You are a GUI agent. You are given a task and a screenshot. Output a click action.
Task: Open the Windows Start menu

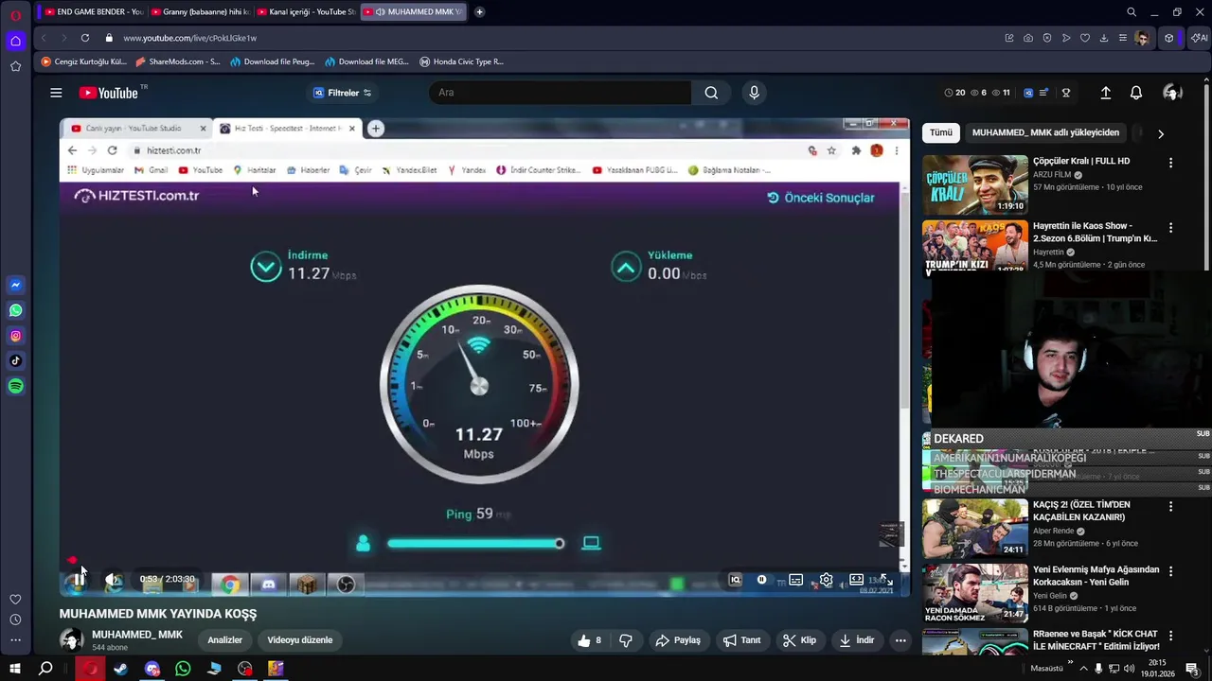(14, 669)
